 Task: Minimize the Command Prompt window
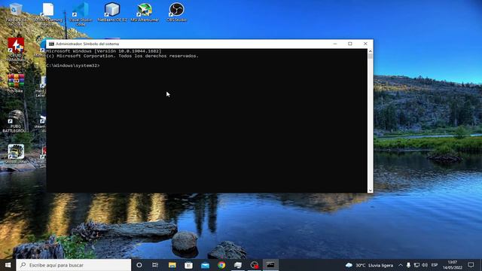coord(335,44)
